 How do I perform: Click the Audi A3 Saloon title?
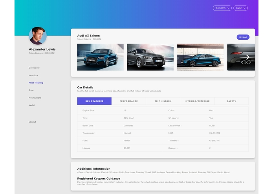coord(88,35)
